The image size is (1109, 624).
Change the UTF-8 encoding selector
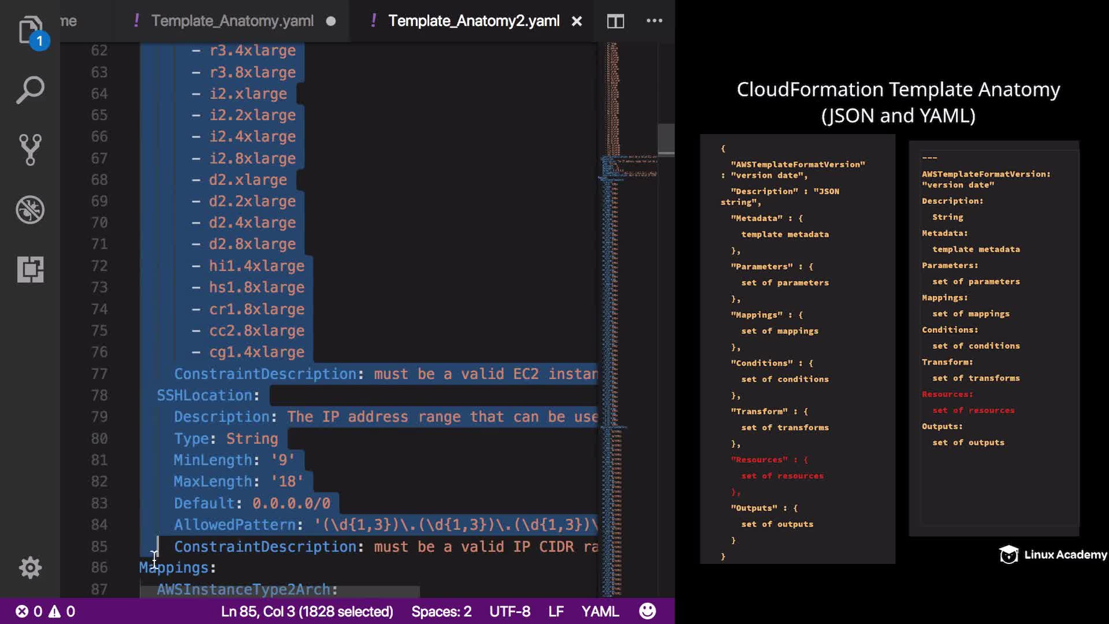(x=509, y=611)
